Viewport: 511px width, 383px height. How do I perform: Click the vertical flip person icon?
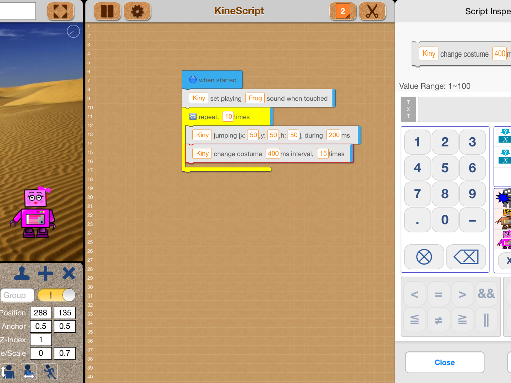pos(8,372)
